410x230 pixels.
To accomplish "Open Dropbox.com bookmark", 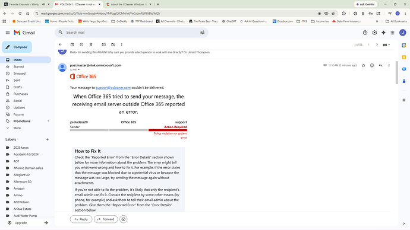I will click(x=283, y=21).
